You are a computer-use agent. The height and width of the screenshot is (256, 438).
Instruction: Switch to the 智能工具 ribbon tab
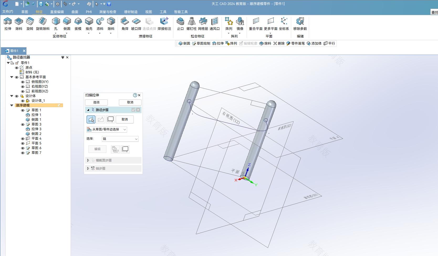181,12
